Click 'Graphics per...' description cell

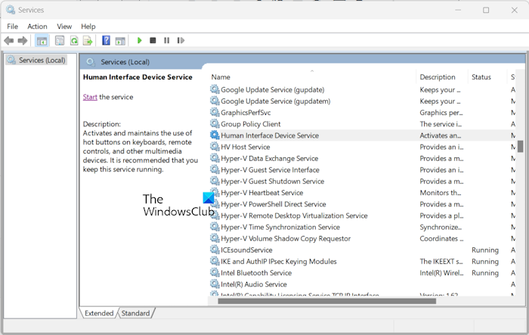click(x=441, y=113)
